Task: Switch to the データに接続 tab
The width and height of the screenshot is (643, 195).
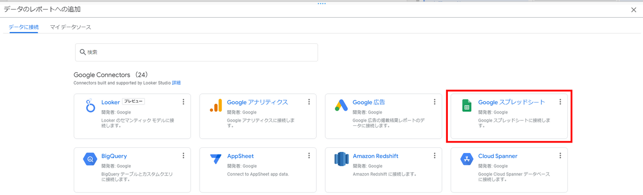Action: 23,27
